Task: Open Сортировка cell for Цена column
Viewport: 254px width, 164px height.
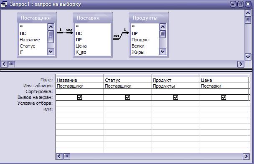Action: [x=224, y=92]
